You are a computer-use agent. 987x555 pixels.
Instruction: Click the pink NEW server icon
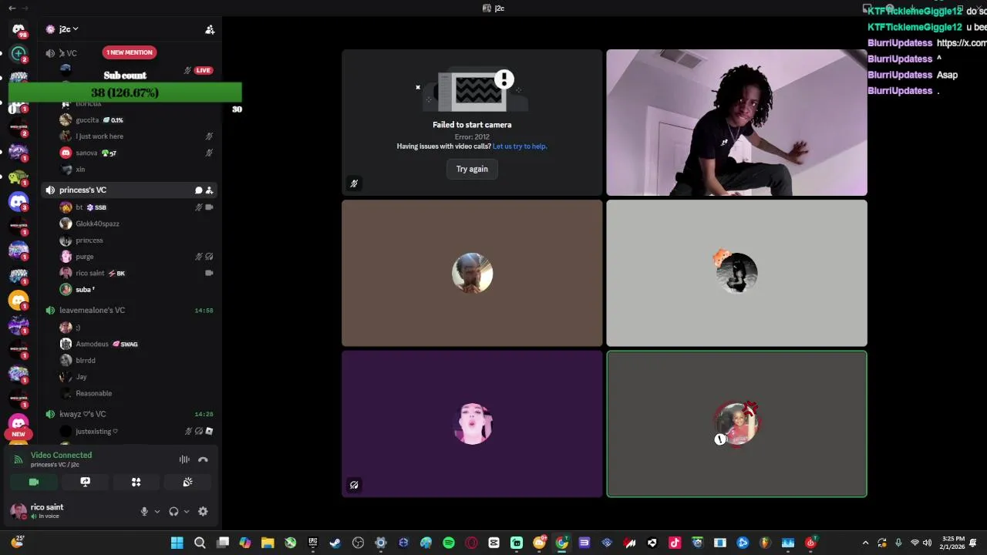[19, 425]
